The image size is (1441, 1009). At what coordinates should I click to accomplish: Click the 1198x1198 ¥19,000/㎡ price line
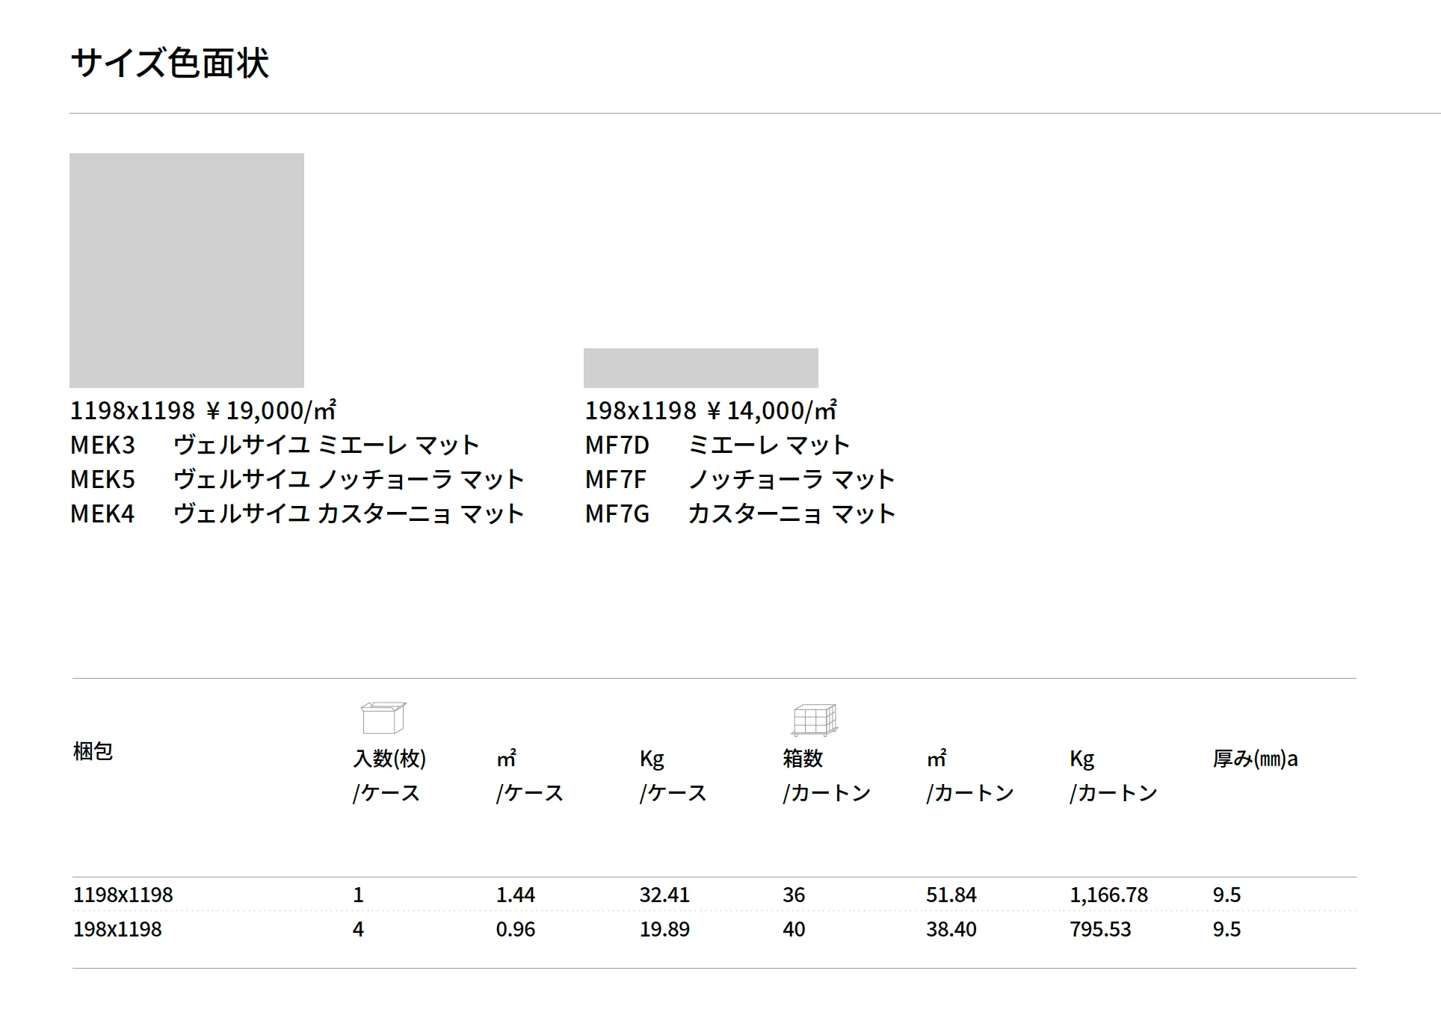click(x=203, y=410)
